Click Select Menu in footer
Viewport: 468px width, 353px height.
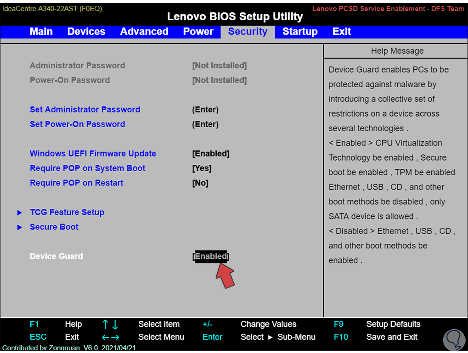coord(161,337)
